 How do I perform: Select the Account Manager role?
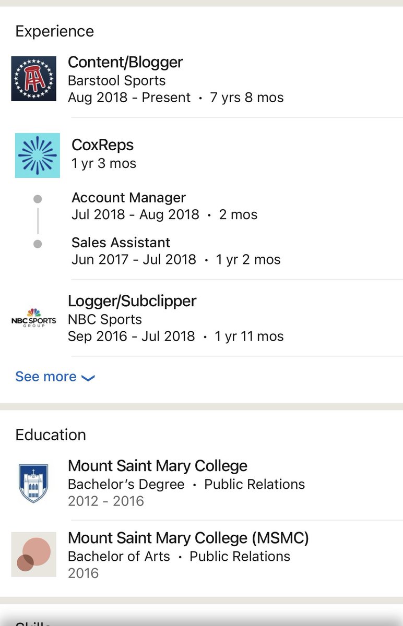tap(128, 198)
